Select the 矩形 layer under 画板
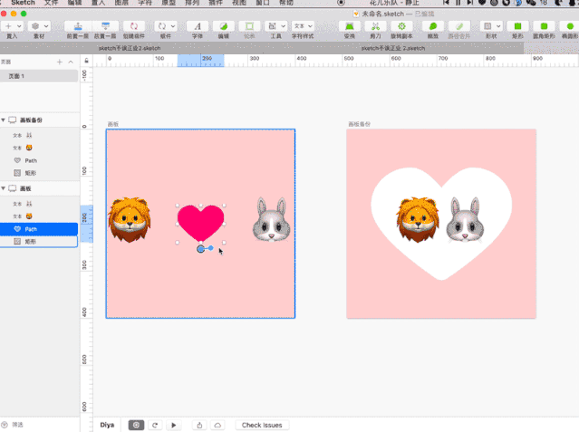 [39, 242]
